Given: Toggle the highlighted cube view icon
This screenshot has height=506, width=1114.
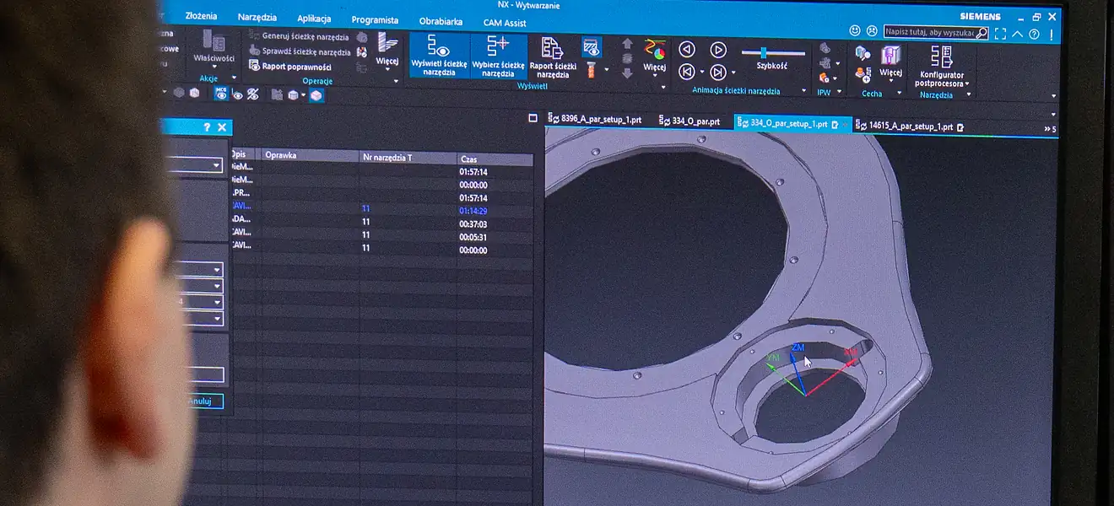Looking at the screenshot, I should coord(316,95).
